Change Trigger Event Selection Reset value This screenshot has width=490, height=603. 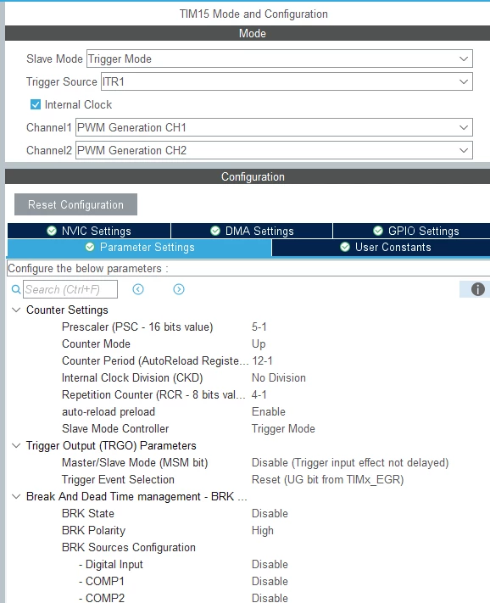pos(328,479)
